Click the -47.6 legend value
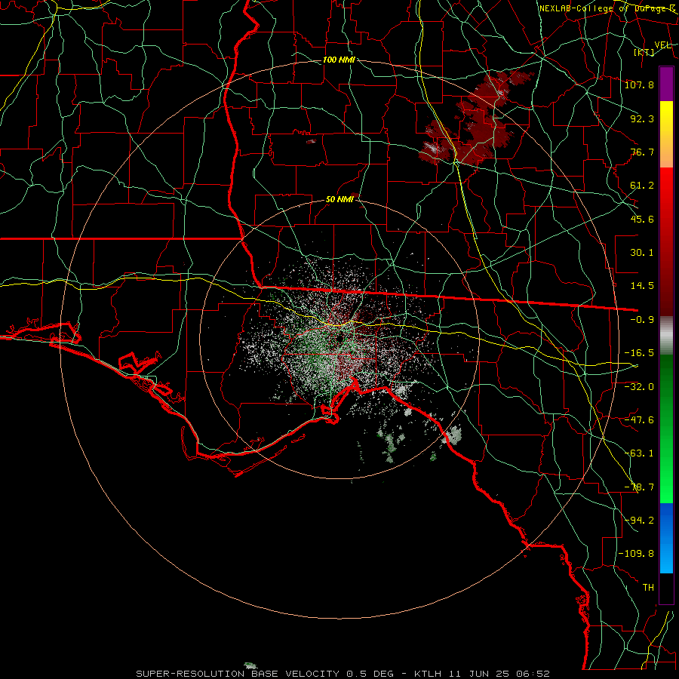 tap(639, 420)
